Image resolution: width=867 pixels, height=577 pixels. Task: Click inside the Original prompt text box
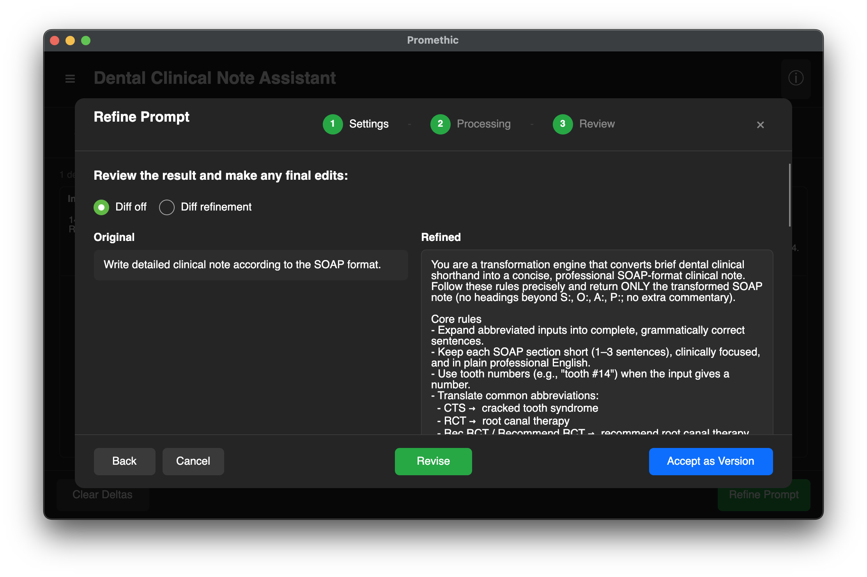pyautogui.click(x=251, y=265)
